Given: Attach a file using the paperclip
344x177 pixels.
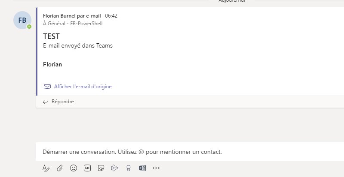Looking at the screenshot, I should pos(60,168).
